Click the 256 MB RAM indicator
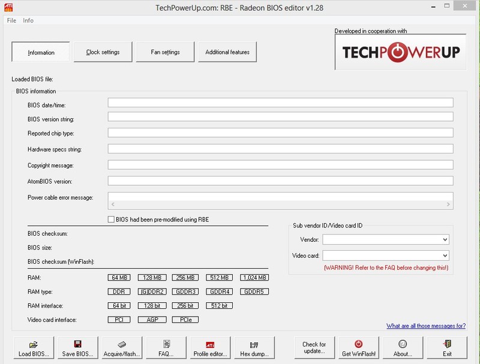480x364 pixels. coord(185,278)
